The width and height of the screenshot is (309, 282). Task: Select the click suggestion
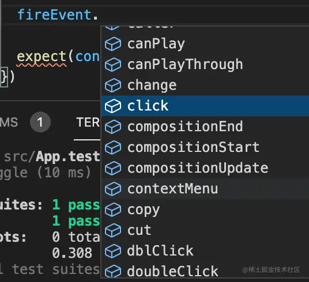(205, 106)
